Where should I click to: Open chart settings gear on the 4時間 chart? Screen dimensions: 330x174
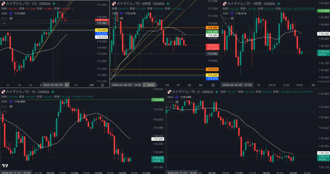[213, 85]
